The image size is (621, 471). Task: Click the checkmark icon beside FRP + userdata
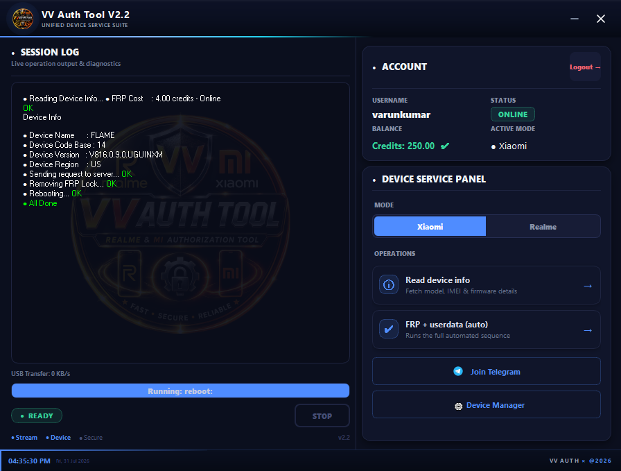(x=389, y=329)
